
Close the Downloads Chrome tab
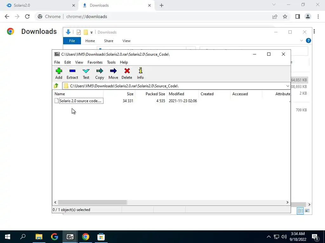[x=149, y=5]
